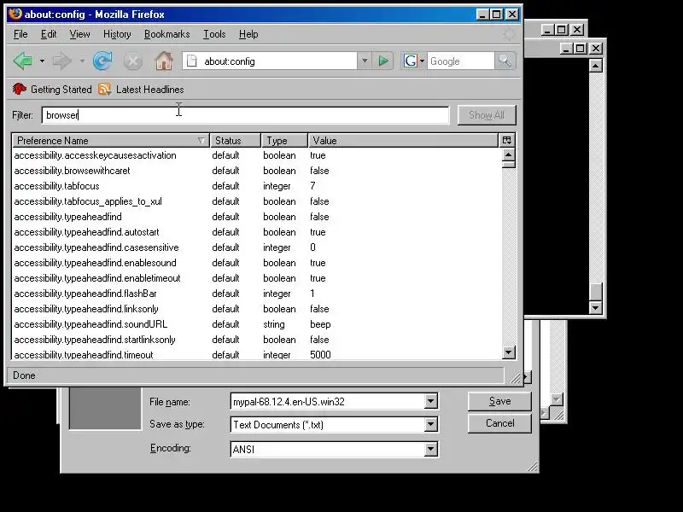Screen dimensions: 683x512
Task: Select accessibility.tabfocus_applies_to_xul preference
Action: click(x=257, y=201)
